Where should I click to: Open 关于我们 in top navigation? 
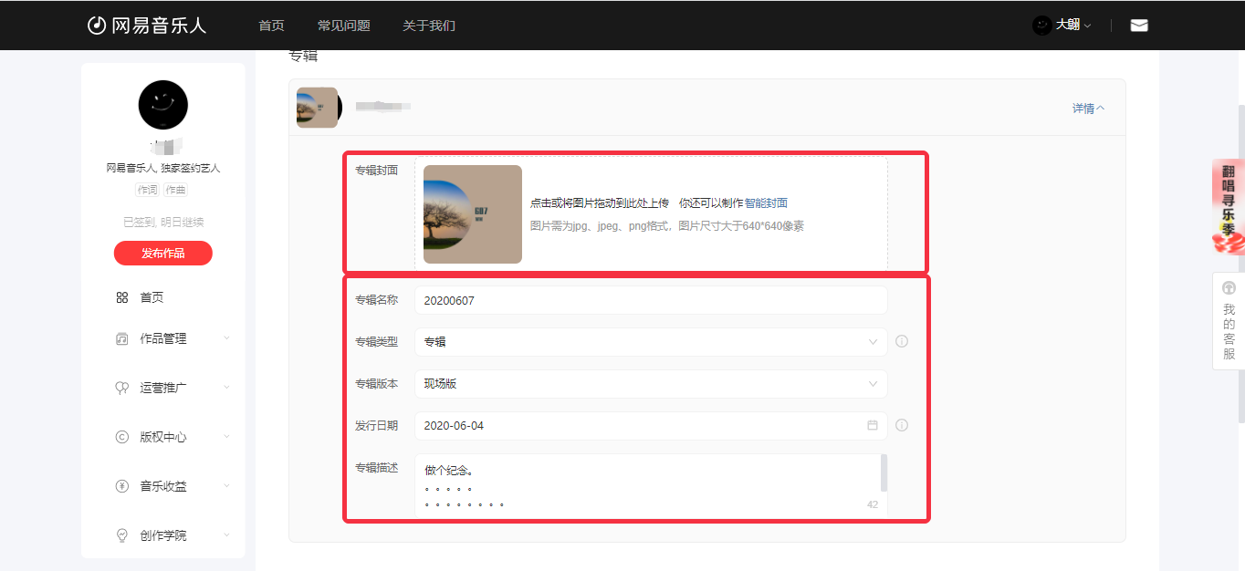click(x=428, y=26)
